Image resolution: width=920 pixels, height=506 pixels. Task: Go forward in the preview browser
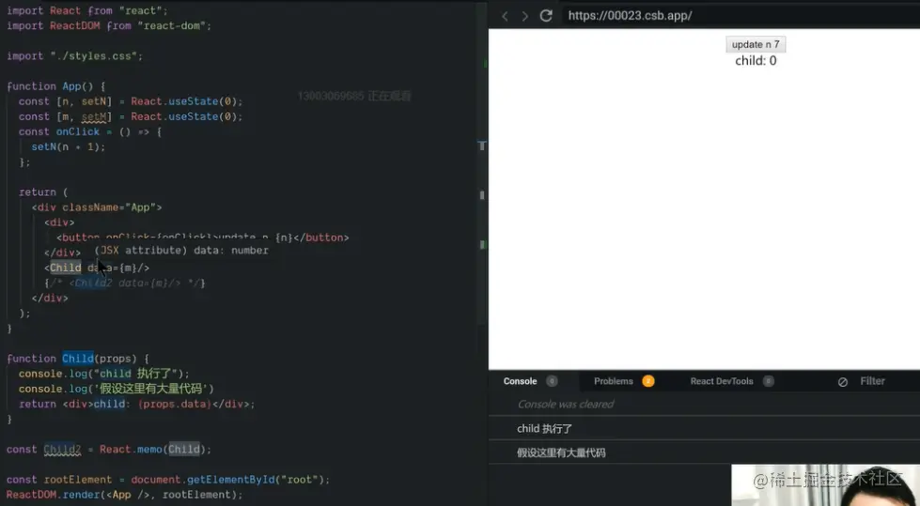click(524, 16)
